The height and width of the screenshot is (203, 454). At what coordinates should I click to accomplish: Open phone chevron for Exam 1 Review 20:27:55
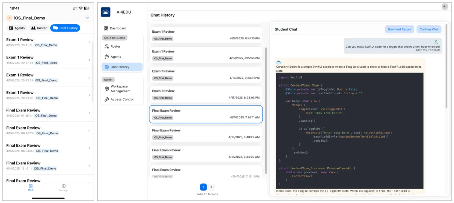tap(89, 60)
